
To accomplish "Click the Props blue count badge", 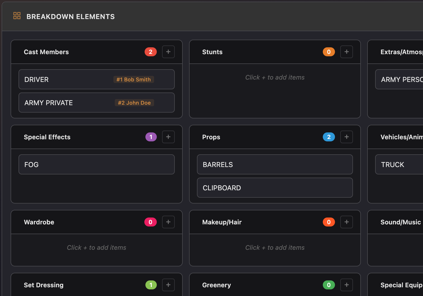I will [329, 137].
